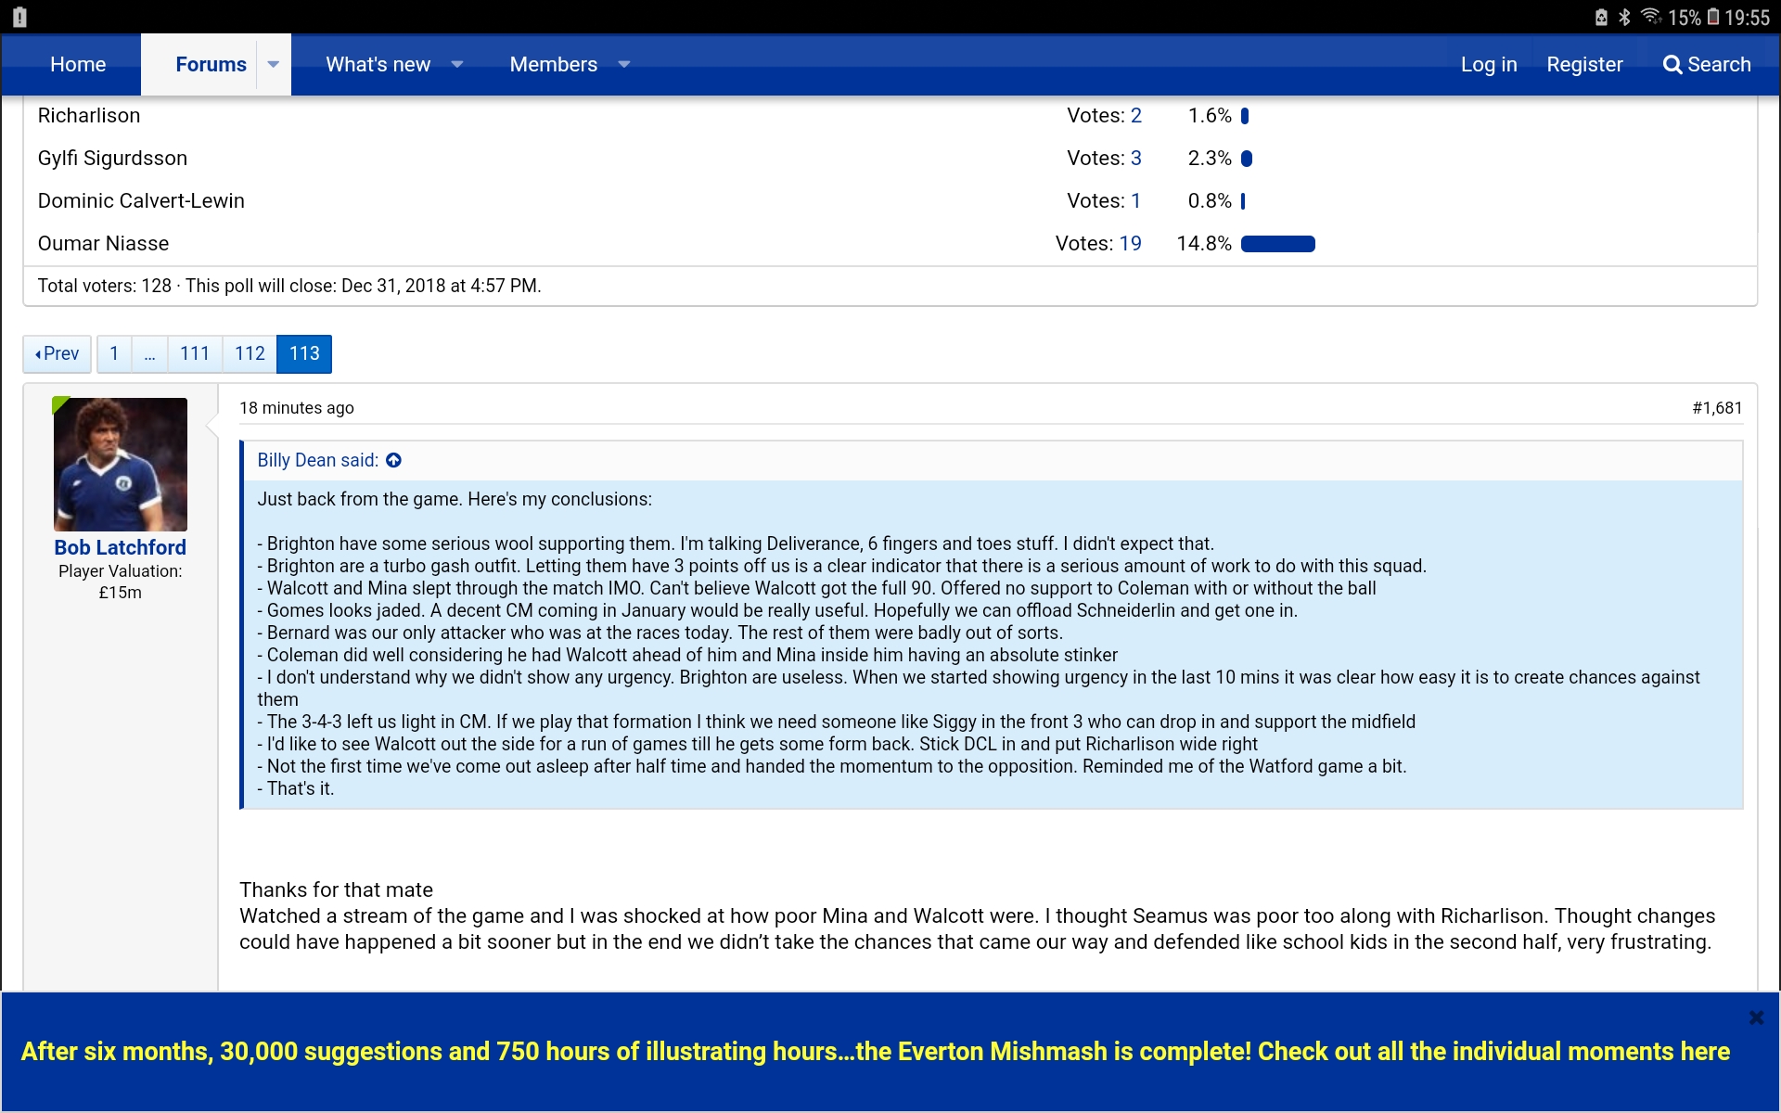Viewport: 1781px width, 1113px height.
Task: Tap the battery status icon
Action: (x=1713, y=18)
